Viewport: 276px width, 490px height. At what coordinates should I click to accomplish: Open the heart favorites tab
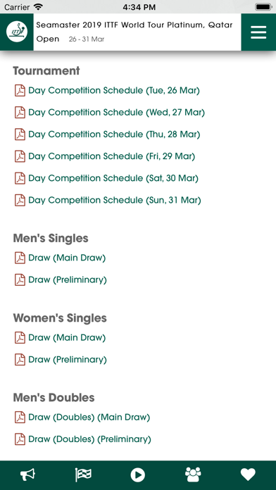coord(248,475)
